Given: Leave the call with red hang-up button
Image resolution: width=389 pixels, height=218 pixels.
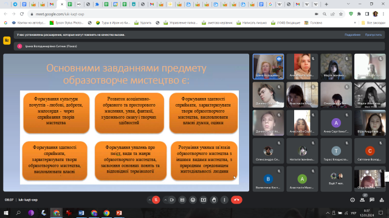Looking at the screenshot, I should pos(236,200).
